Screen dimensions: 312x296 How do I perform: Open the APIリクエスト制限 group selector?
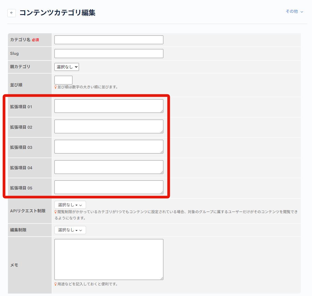(x=68, y=205)
